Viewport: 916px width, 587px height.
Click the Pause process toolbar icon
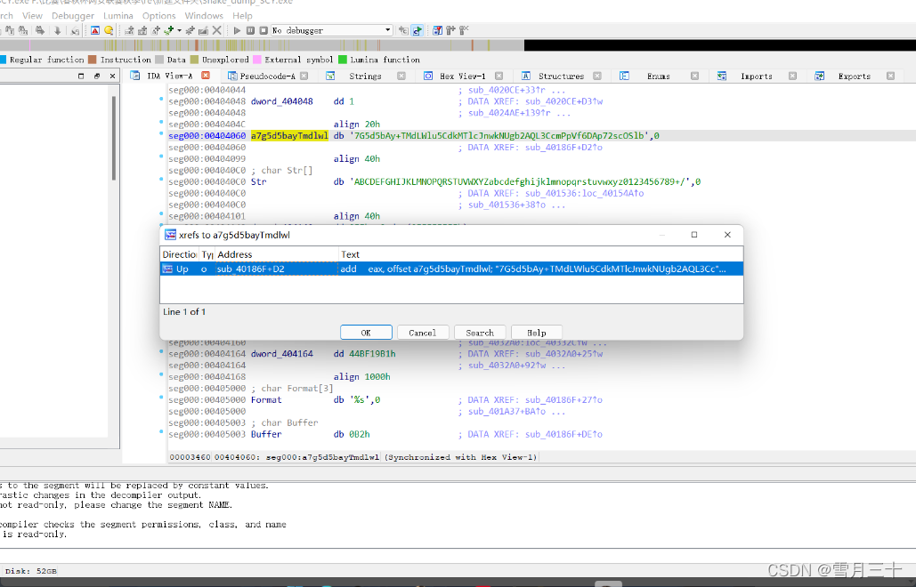pyautogui.click(x=250, y=30)
